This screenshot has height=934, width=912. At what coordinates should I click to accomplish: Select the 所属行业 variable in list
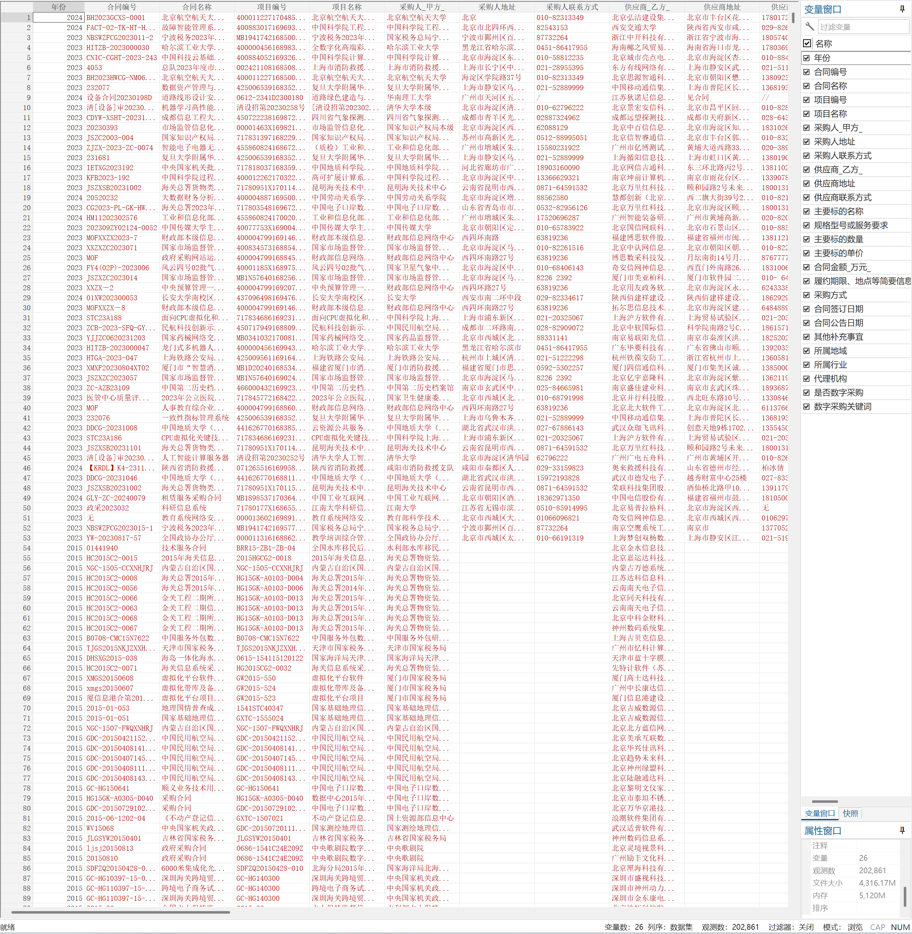pyautogui.click(x=830, y=365)
